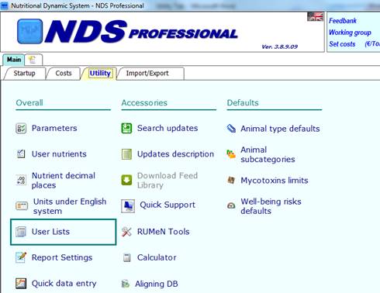The width and height of the screenshot is (380, 293).
Task: Click the Nutrient decimal places icon
Action: [21, 180]
